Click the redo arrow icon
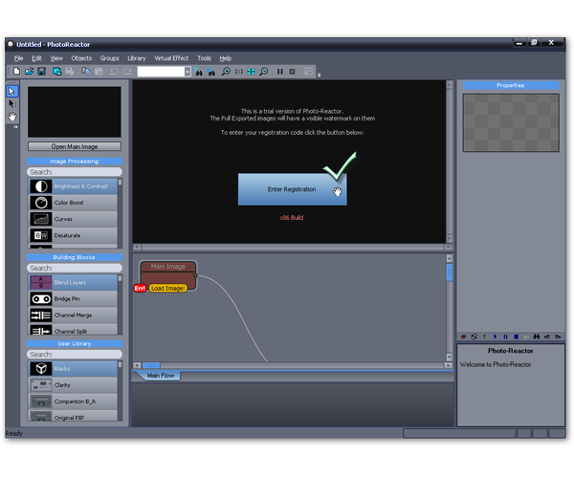 [x=127, y=72]
